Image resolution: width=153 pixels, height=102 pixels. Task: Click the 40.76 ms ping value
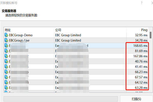point(141,61)
